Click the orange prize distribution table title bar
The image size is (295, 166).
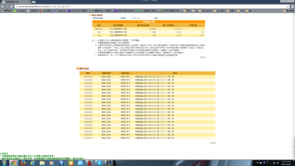coord(148,22)
